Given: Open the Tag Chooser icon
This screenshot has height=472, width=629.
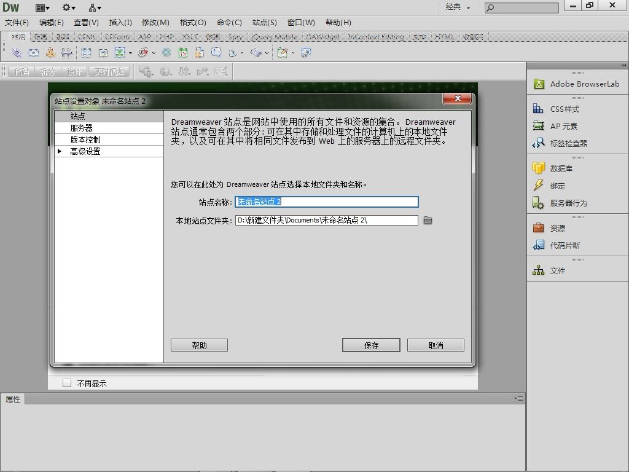Looking at the screenshot, I should click(306, 52).
